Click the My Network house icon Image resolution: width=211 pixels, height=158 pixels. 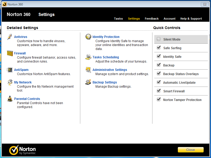(x=10, y=82)
